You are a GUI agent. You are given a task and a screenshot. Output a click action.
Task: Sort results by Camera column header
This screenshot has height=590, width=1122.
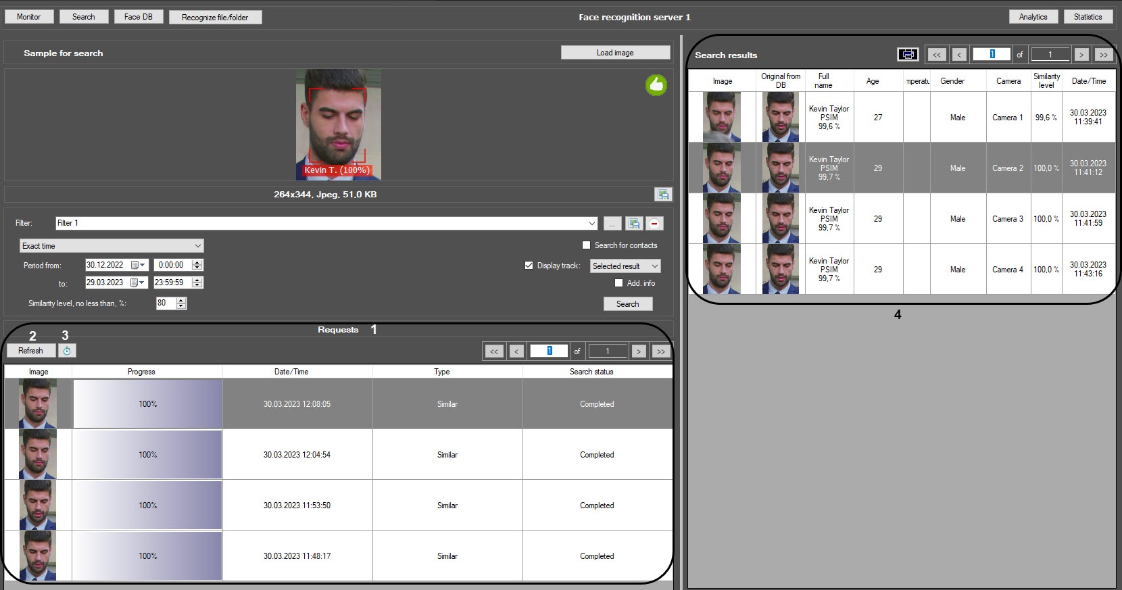point(1008,81)
